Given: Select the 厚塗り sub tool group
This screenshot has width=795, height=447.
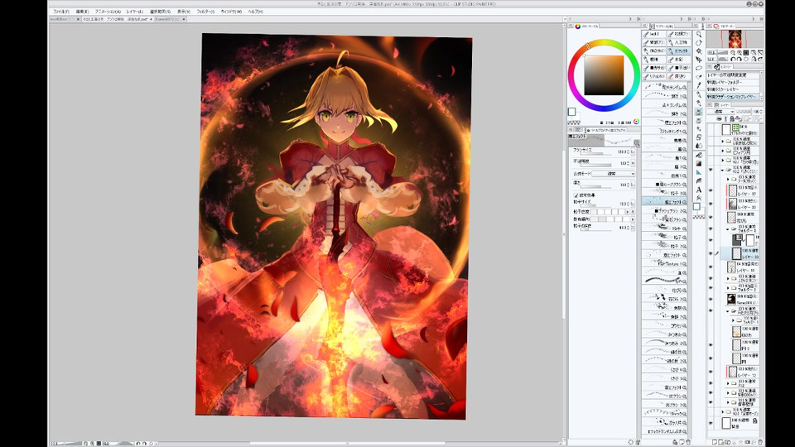Looking at the screenshot, I should [x=678, y=76].
